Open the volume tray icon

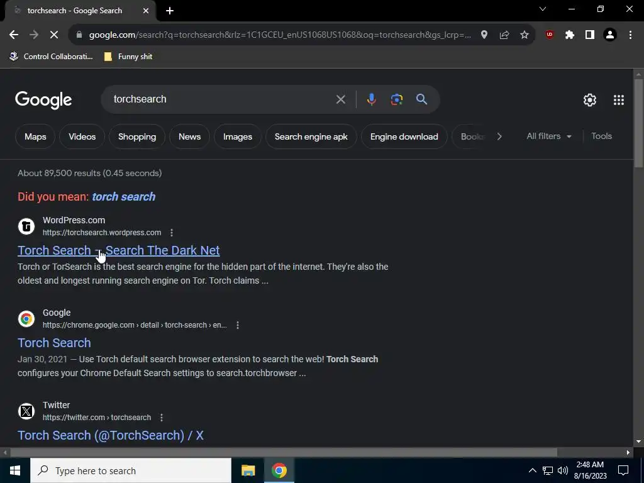pyautogui.click(x=563, y=470)
